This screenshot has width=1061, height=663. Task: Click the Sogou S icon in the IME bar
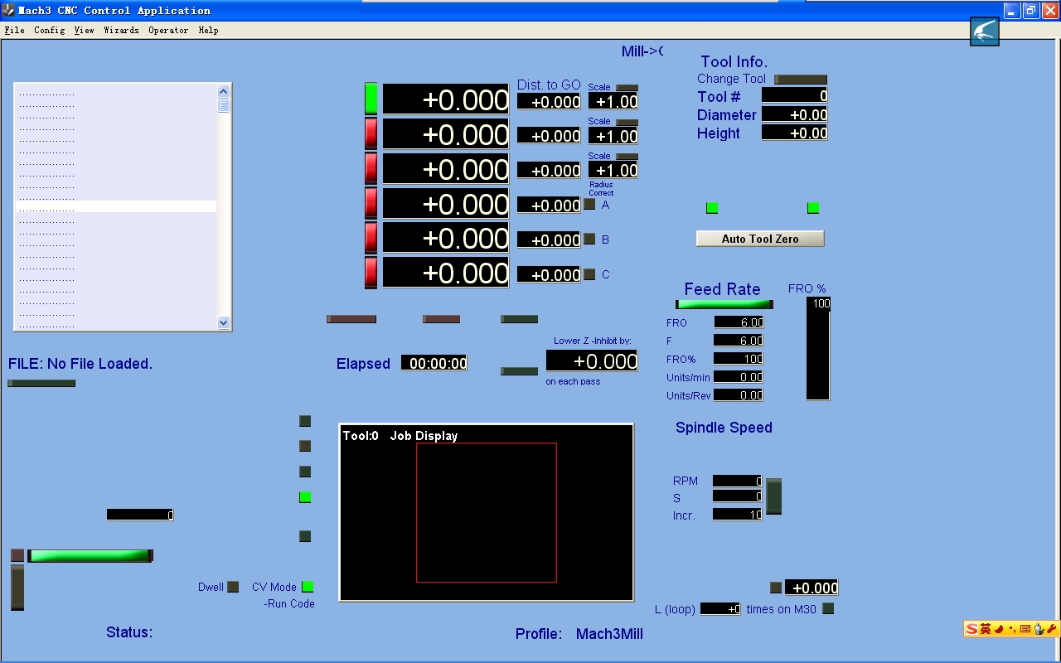pos(971,629)
